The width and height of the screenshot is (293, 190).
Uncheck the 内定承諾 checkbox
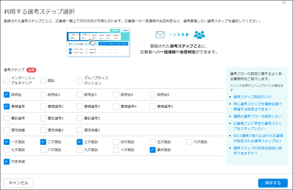(7, 162)
